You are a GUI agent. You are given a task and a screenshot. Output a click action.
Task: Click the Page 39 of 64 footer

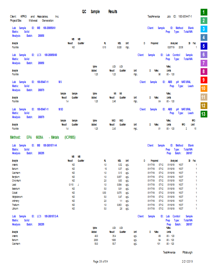coord(100,261)
